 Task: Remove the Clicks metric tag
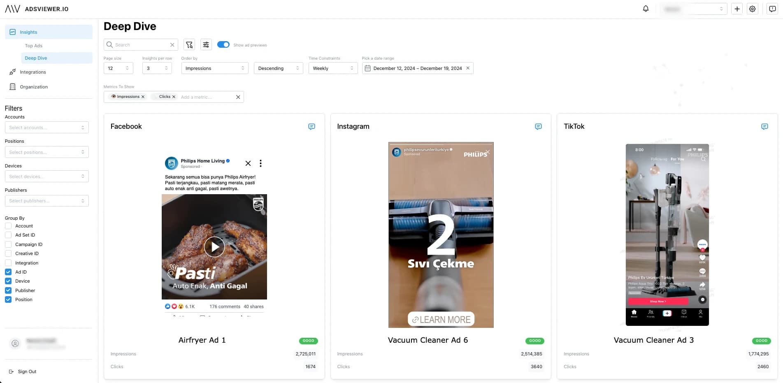[x=174, y=97]
